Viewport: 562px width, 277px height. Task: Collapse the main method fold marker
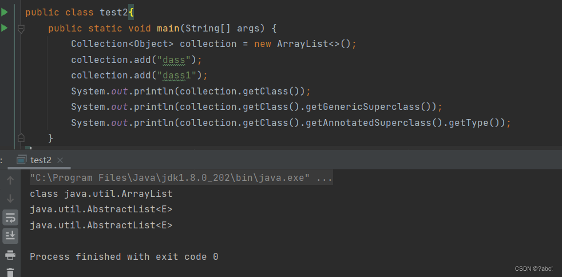pyautogui.click(x=21, y=29)
